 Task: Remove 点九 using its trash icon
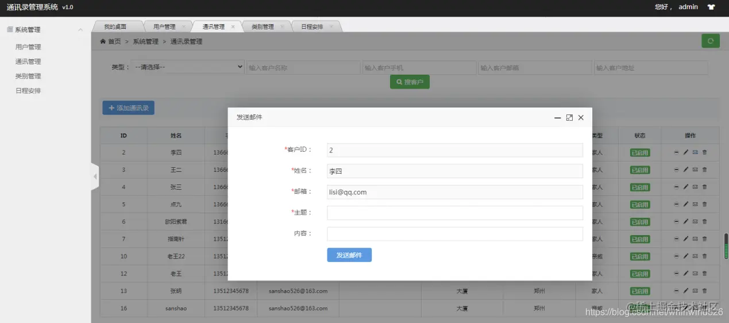click(704, 204)
